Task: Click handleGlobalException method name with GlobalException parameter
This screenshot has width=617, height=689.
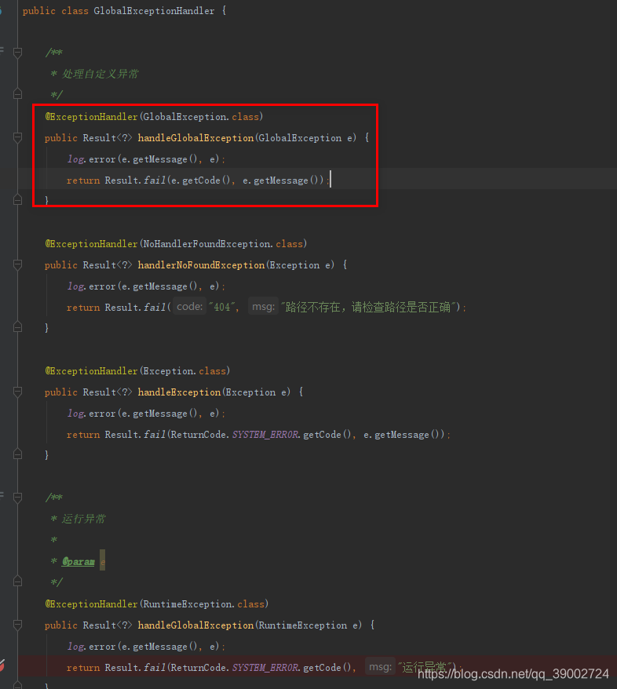Action: click(195, 138)
